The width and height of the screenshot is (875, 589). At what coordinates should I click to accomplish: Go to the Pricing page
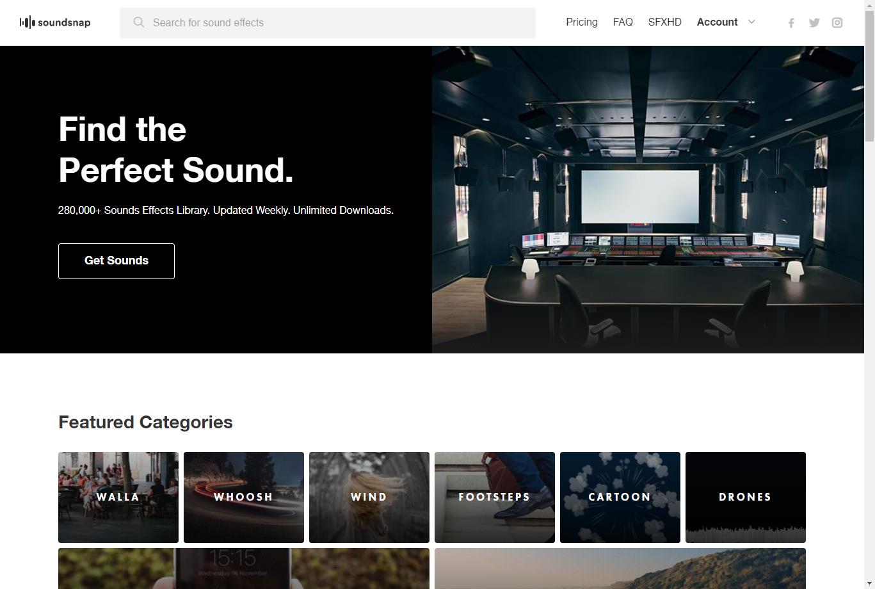click(x=581, y=22)
